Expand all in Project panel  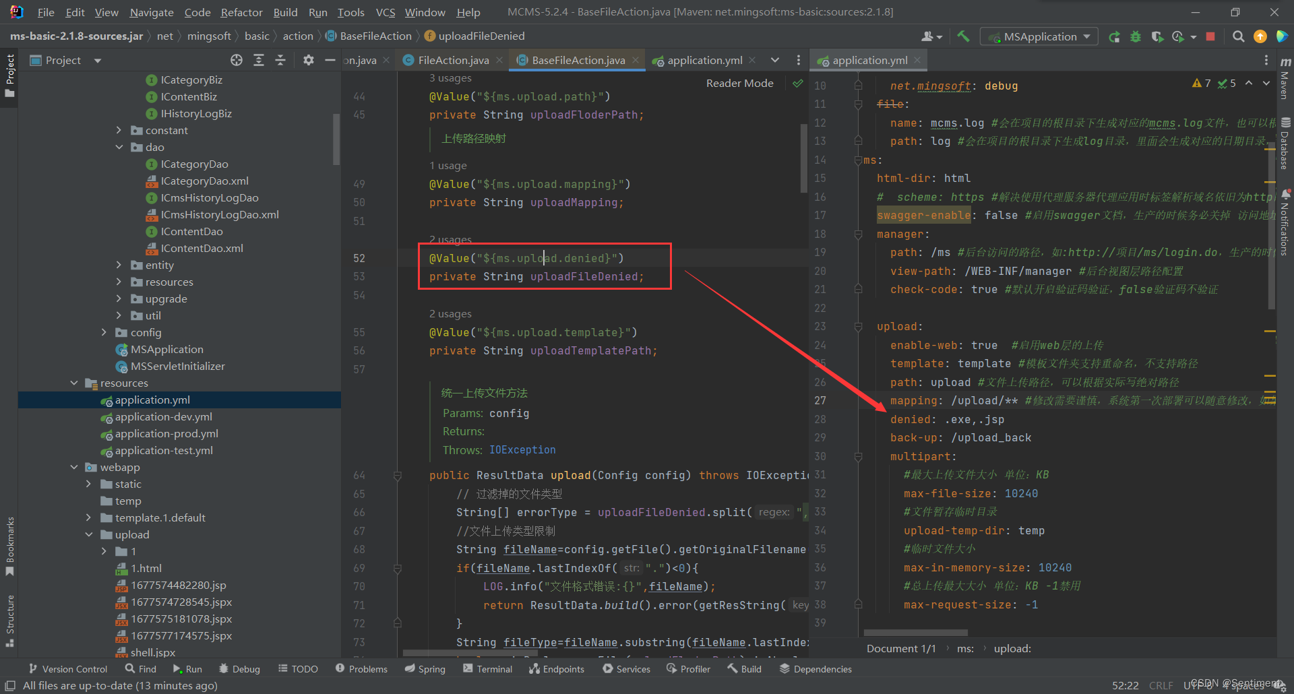(x=259, y=60)
